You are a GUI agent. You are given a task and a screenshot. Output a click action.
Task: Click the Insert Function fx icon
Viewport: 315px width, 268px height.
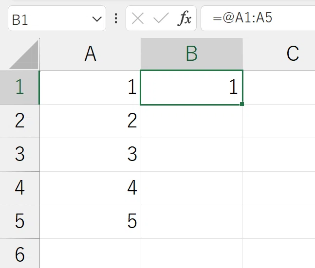coord(185,18)
